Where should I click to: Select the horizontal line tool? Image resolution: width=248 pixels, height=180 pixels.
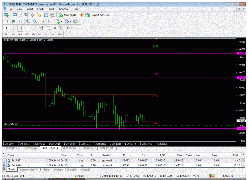[28, 28]
